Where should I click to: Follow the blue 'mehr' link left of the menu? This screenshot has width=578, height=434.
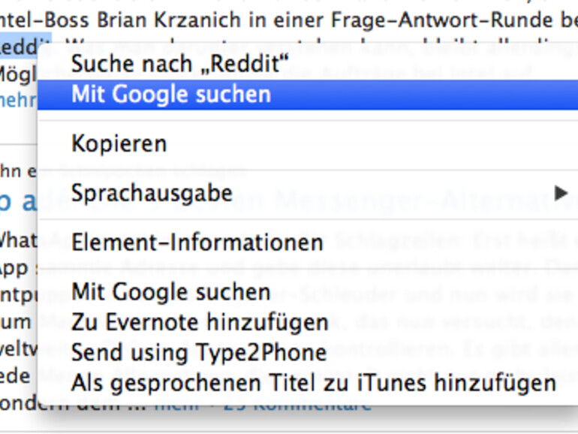tap(17, 101)
